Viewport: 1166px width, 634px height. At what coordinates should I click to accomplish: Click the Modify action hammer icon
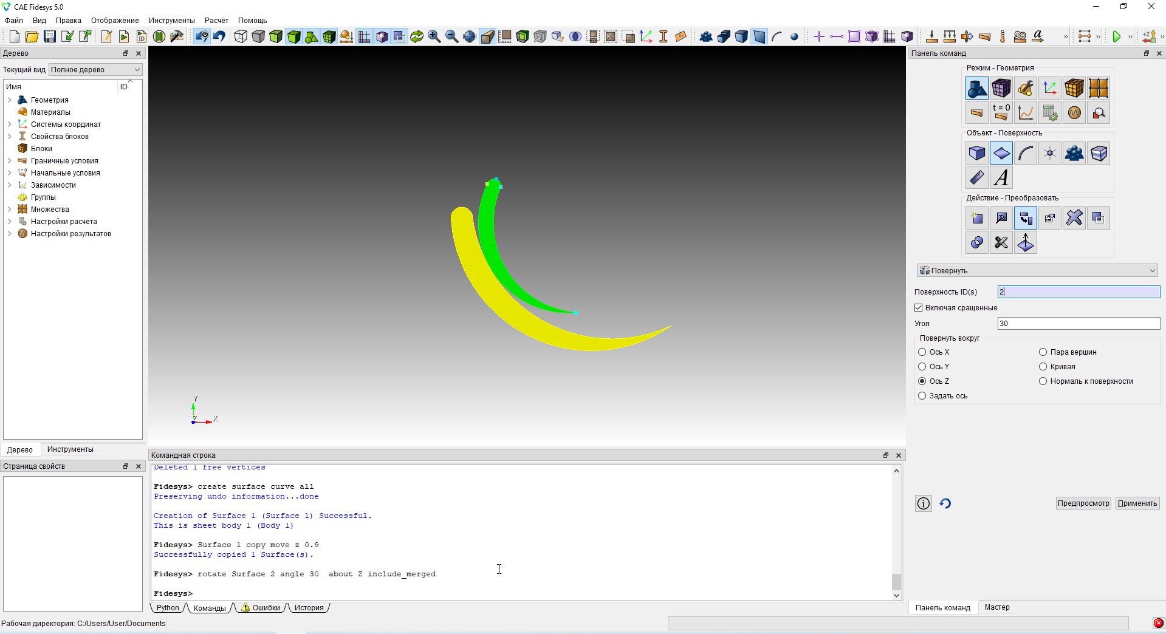pyautogui.click(x=1001, y=219)
